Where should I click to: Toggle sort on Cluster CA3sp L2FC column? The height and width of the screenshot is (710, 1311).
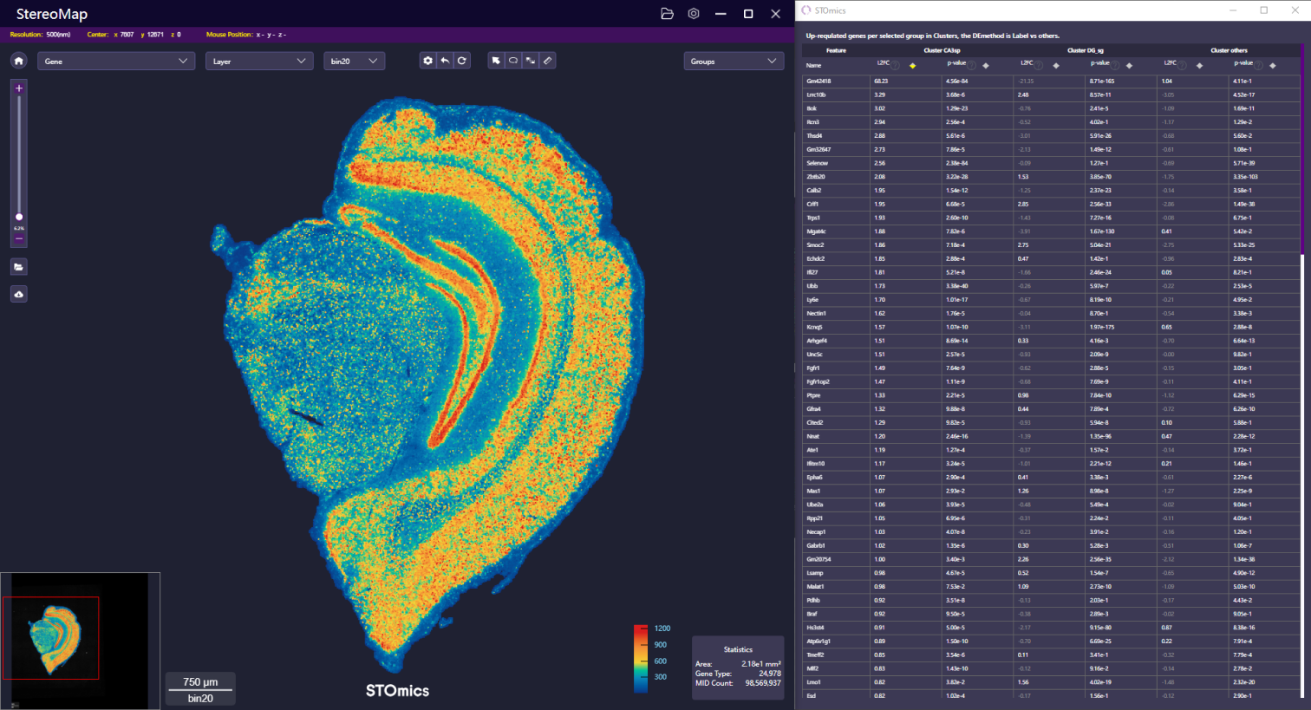point(912,66)
